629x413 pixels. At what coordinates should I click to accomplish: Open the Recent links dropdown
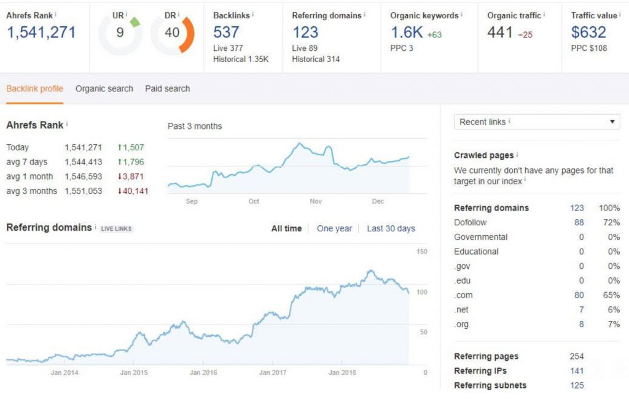coord(537,122)
